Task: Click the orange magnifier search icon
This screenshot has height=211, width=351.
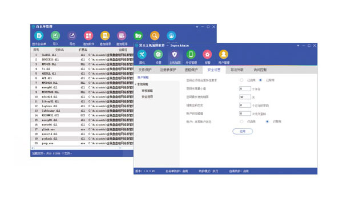Action: pos(155,36)
